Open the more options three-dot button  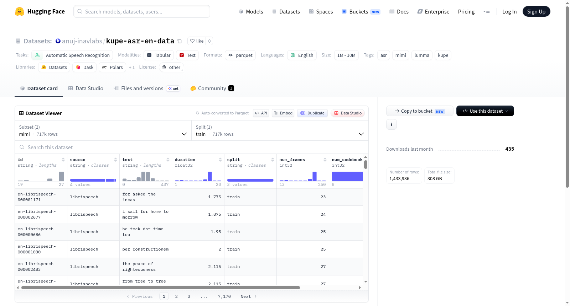pyautogui.click(x=392, y=124)
